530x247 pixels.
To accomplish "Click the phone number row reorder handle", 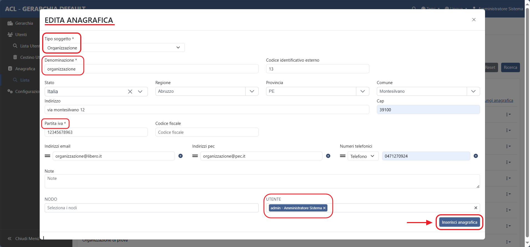I will tap(343, 156).
